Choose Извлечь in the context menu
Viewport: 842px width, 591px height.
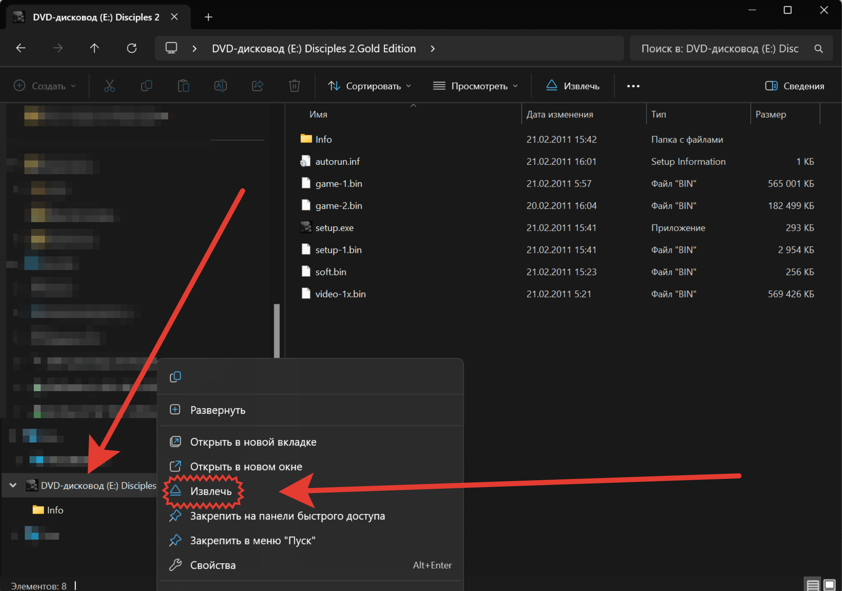[311, 491]
